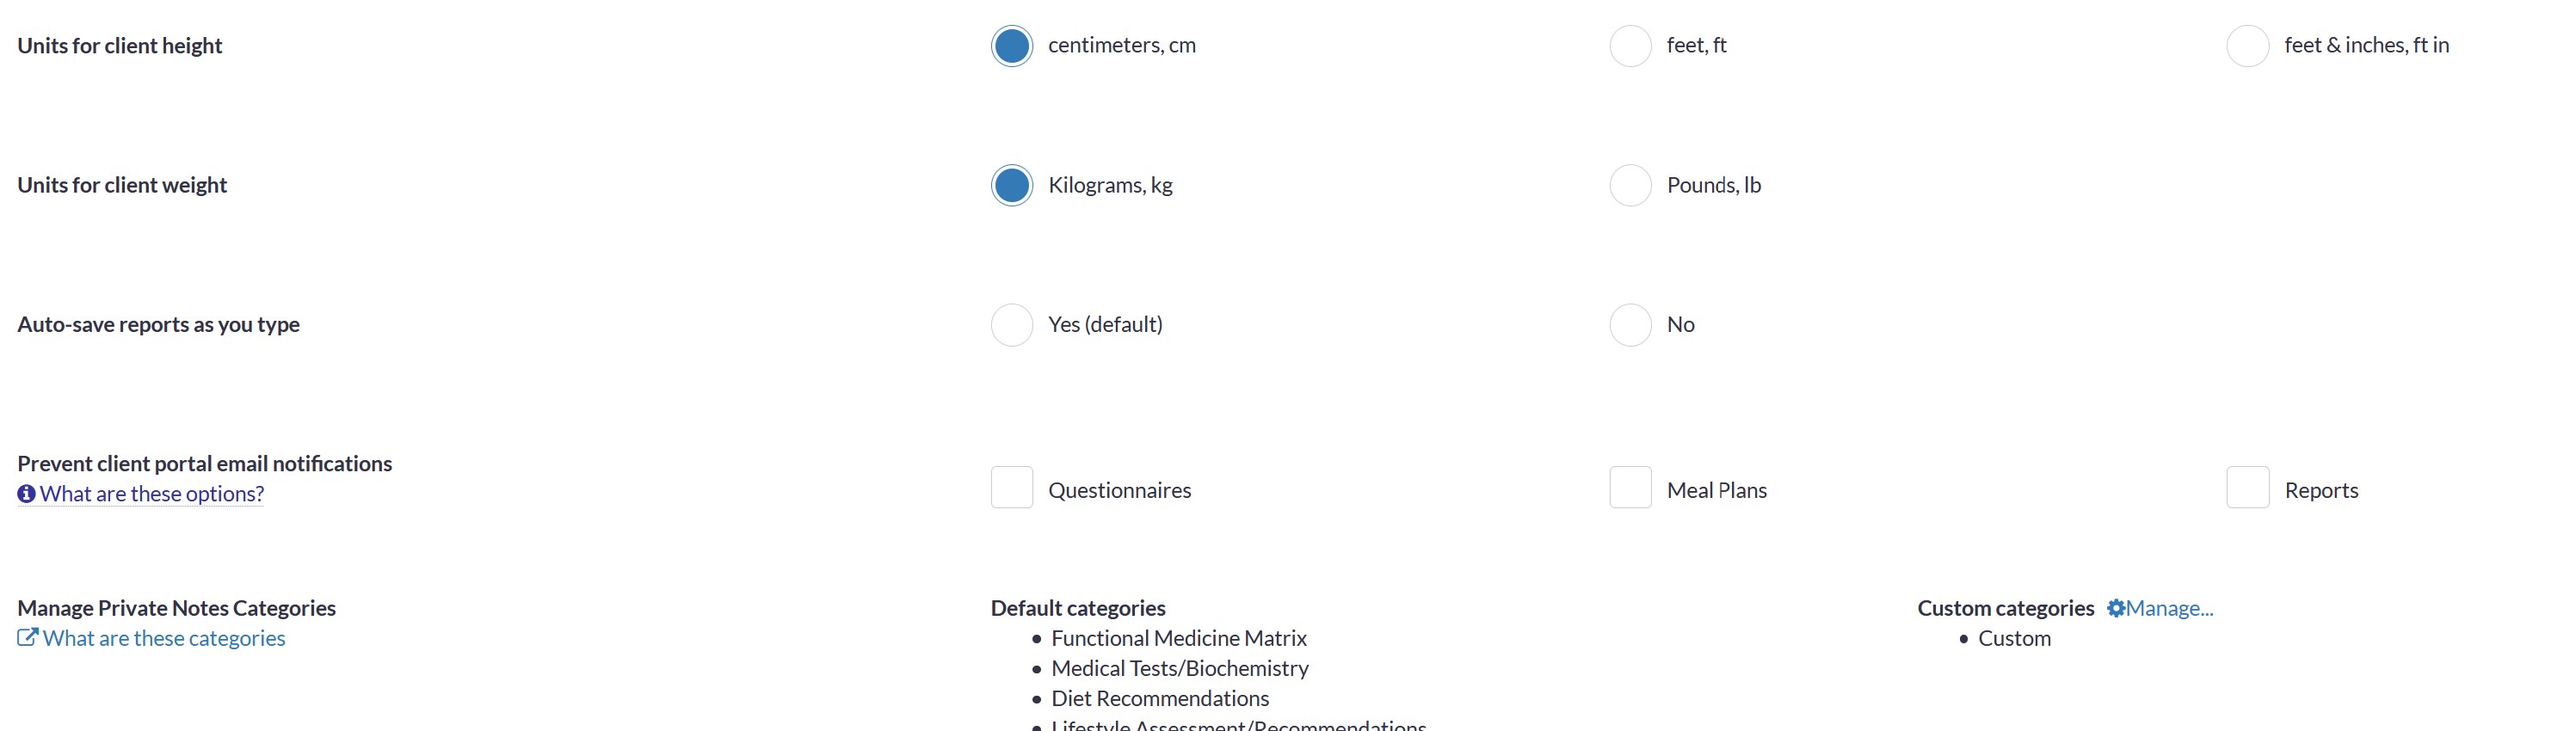The width and height of the screenshot is (2576, 731).
Task: Choose feet, ft height unit
Action: pos(1629,46)
